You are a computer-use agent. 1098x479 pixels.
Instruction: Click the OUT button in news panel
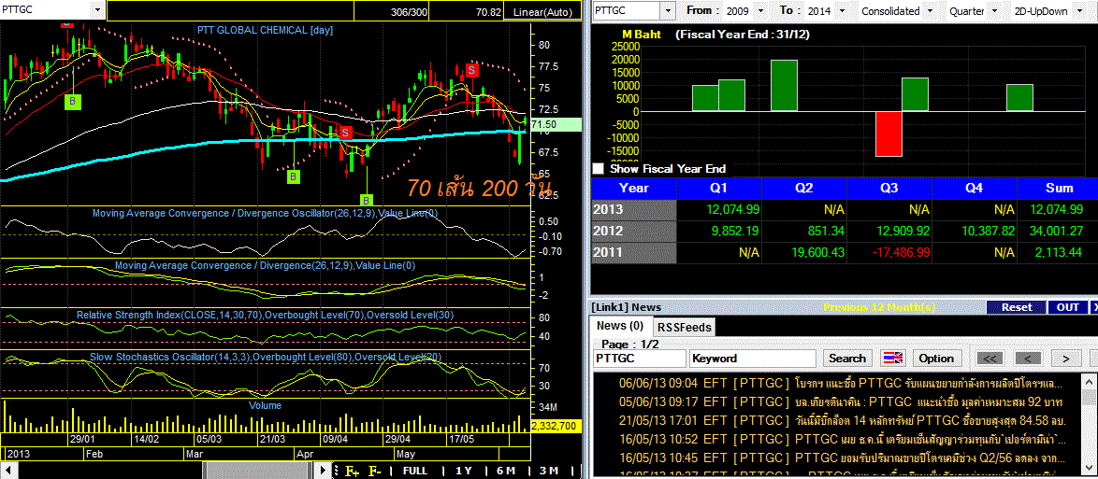click(x=1068, y=307)
